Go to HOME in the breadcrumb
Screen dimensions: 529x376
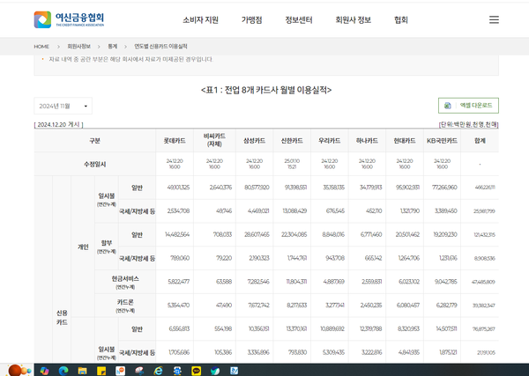coord(41,47)
